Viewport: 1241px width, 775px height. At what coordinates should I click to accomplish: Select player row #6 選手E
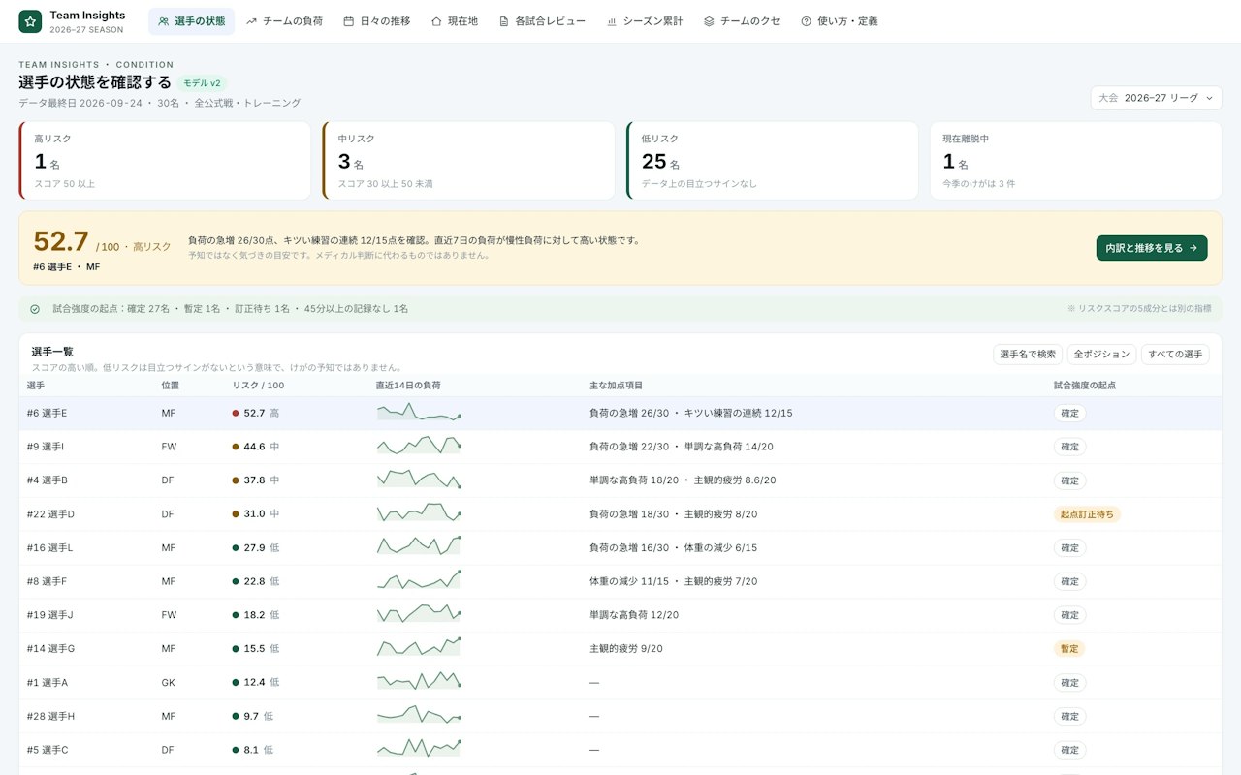click(620, 413)
